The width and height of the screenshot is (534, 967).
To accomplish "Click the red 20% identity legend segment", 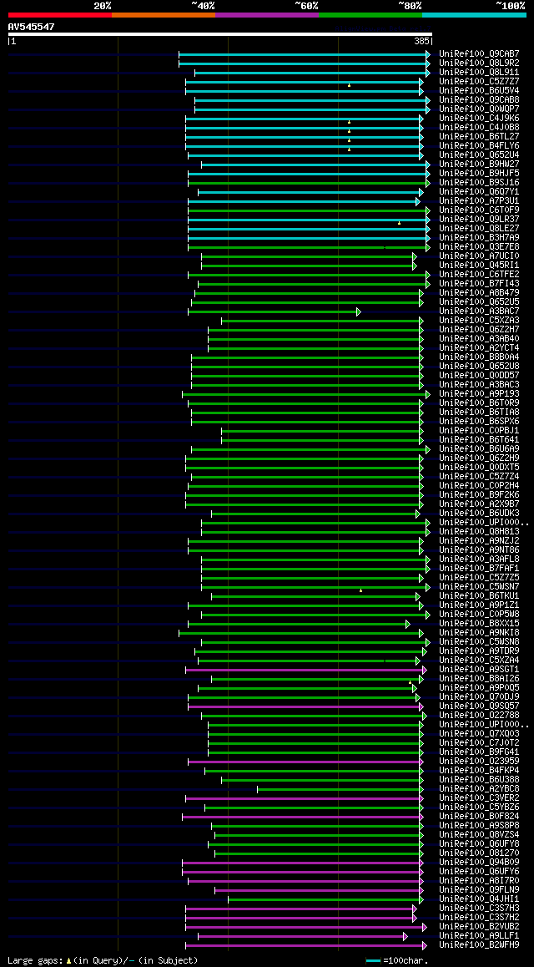I will pos(60,14).
